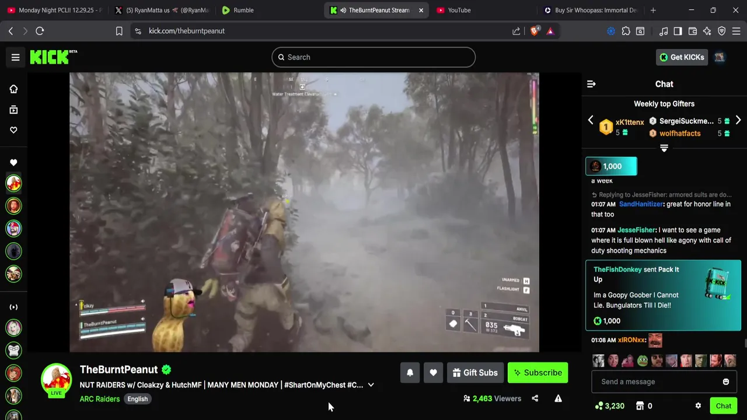Click the chat scrollbar
747x420 pixels.
pos(745,344)
